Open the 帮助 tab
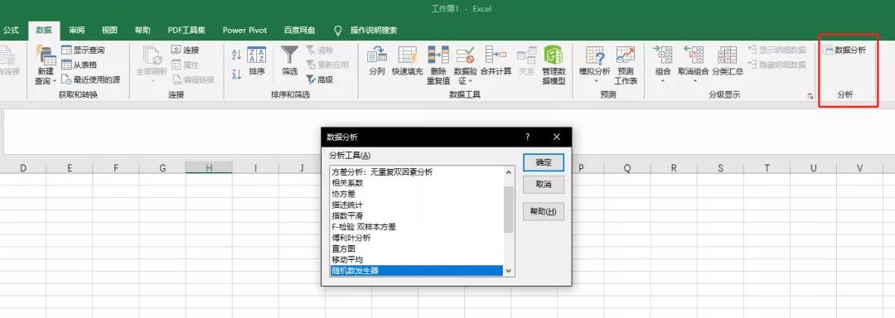Screen dimensions: 895x318 pyautogui.click(x=143, y=30)
